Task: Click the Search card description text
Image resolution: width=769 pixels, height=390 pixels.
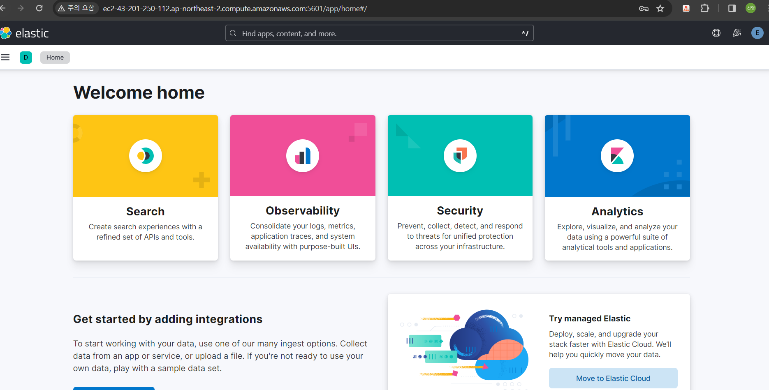Action: point(146,232)
